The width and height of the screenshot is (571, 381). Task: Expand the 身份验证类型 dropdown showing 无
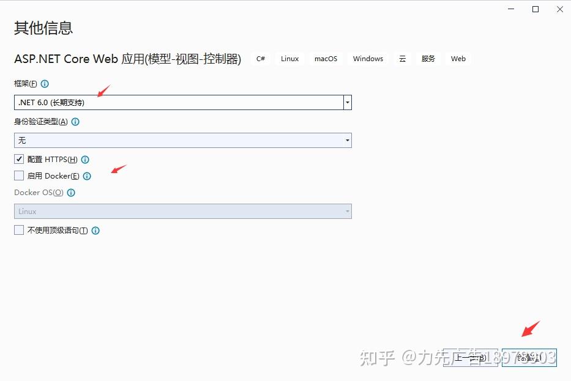point(183,141)
